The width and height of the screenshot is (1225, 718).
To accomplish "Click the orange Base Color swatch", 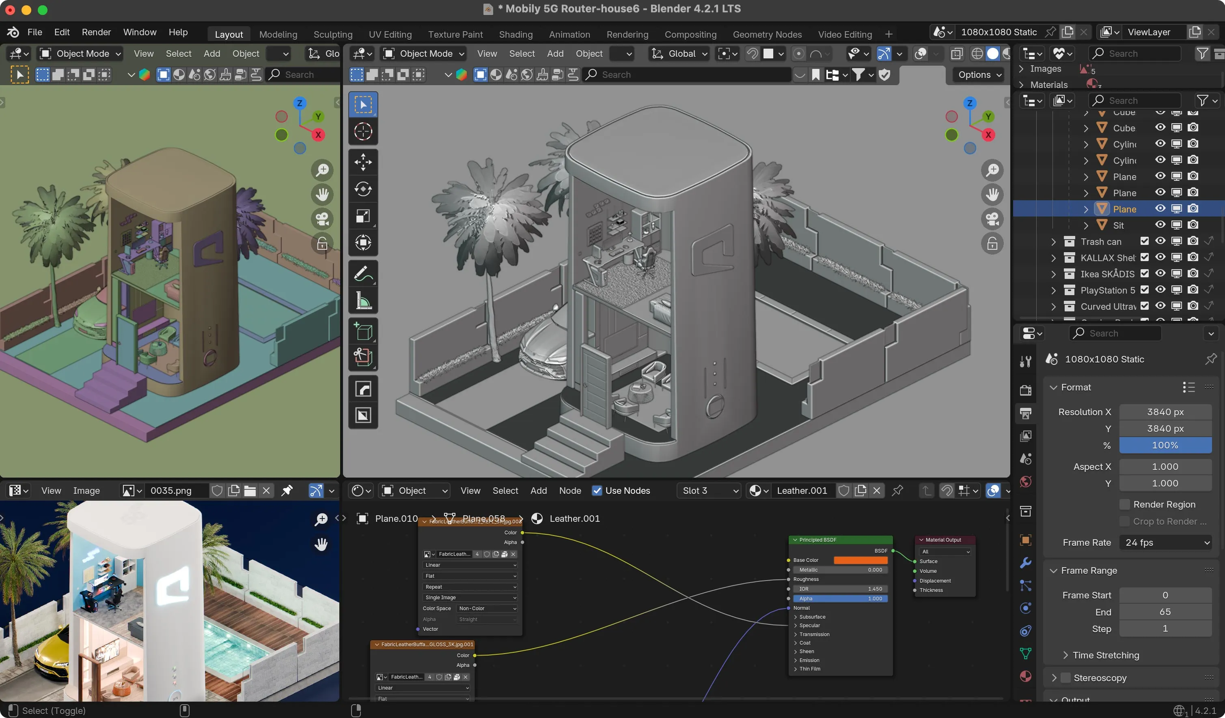I will point(860,560).
